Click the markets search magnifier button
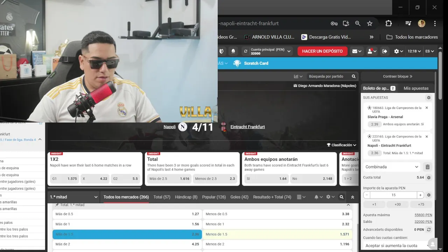 click(x=342, y=197)
